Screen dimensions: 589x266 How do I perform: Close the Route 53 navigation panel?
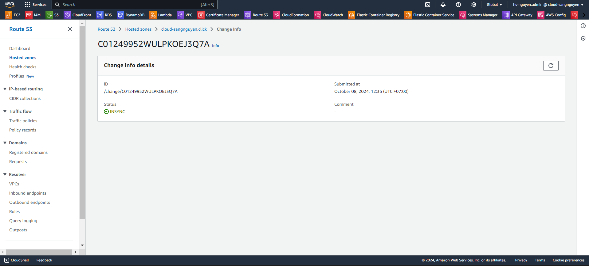point(70,29)
